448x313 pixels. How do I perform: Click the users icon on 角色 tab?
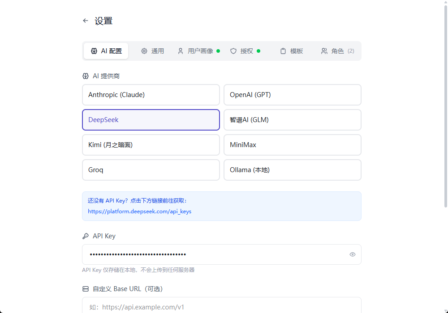324,51
